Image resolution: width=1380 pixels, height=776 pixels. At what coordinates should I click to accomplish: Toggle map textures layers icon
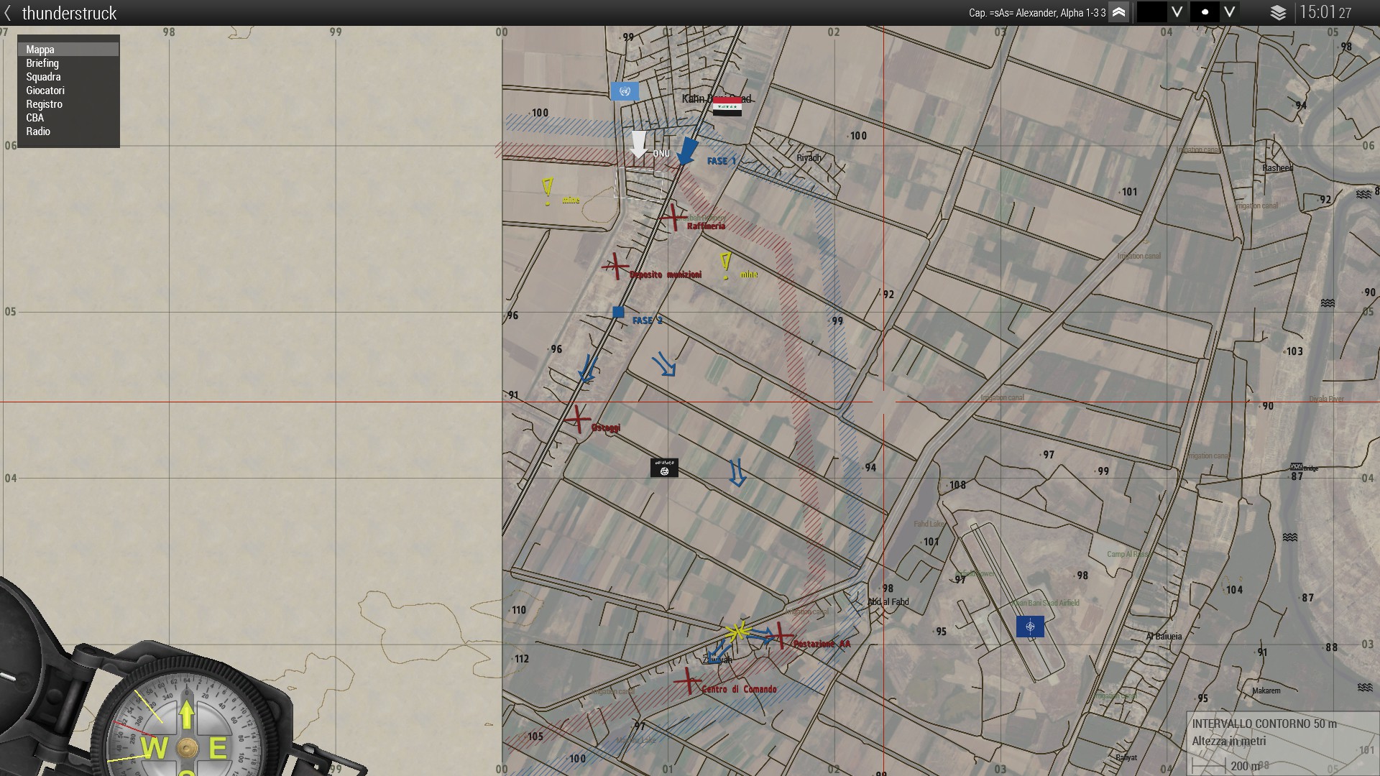click(1278, 13)
